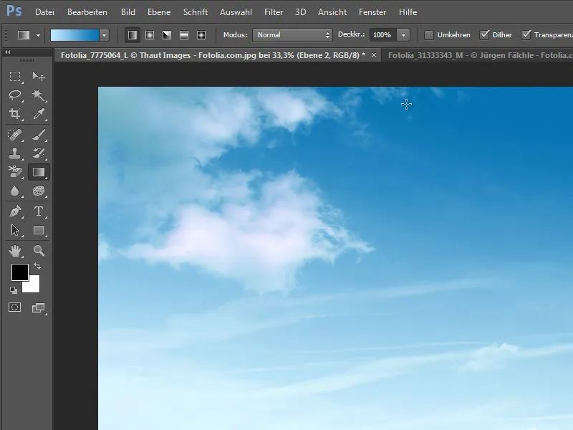The height and width of the screenshot is (430, 573).
Task: Choose diamond gradient style
Action: coord(201,35)
